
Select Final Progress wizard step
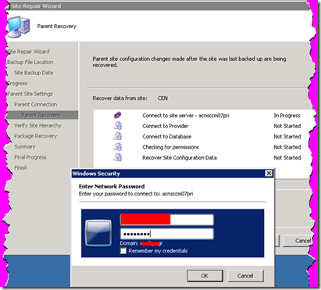coord(30,157)
